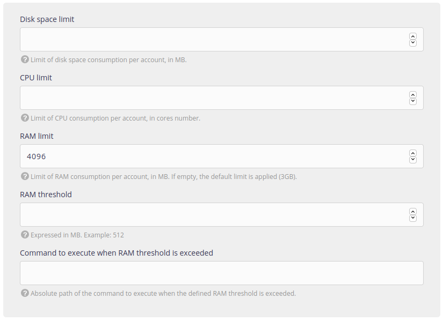443x321 pixels.
Task: Click help icon beside CPU consumption hint
Action: pyautogui.click(x=25, y=118)
